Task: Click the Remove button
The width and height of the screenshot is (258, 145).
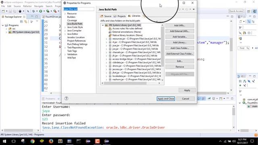Action: [x=180, y=67]
